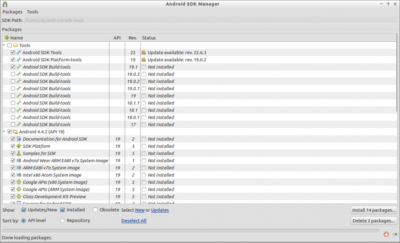Viewport: 400px width, 243px height.
Task: Click the green wrench icon of Build-tools 17
Action: pos(19,125)
